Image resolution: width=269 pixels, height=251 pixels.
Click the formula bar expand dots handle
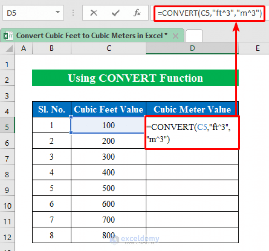73,13
